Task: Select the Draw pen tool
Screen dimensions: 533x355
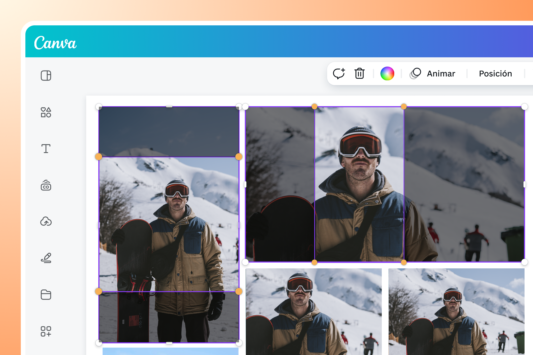Action: coord(46,258)
